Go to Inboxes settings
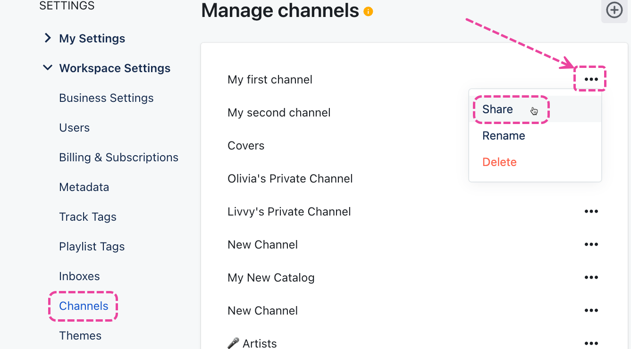This screenshot has width=631, height=349. (79, 276)
